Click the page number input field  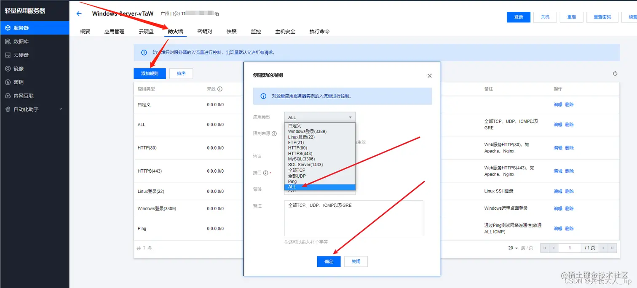(570, 248)
